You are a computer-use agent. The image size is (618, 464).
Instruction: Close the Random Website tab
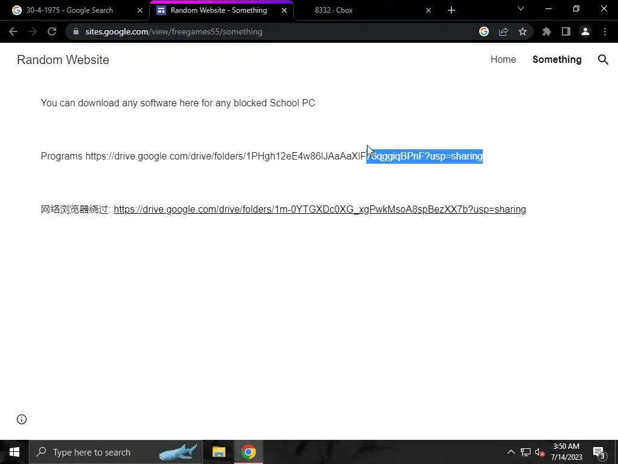point(284,10)
